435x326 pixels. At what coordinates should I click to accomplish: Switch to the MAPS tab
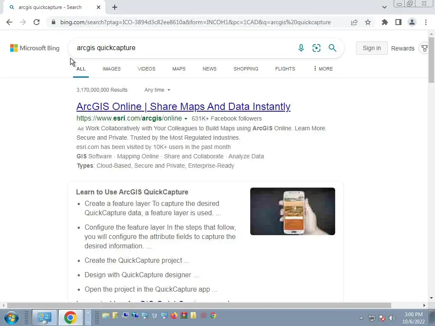pos(179,69)
